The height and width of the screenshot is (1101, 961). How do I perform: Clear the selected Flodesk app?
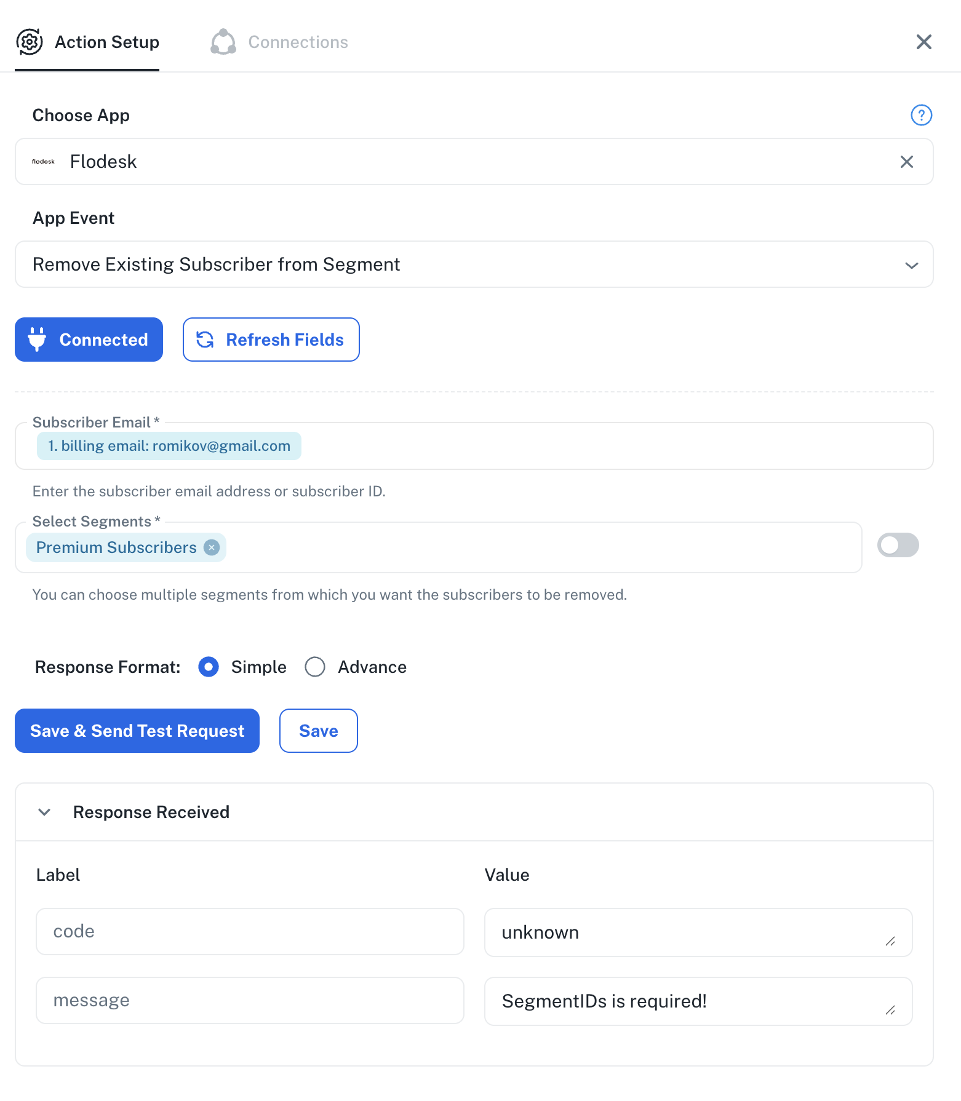pos(906,162)
